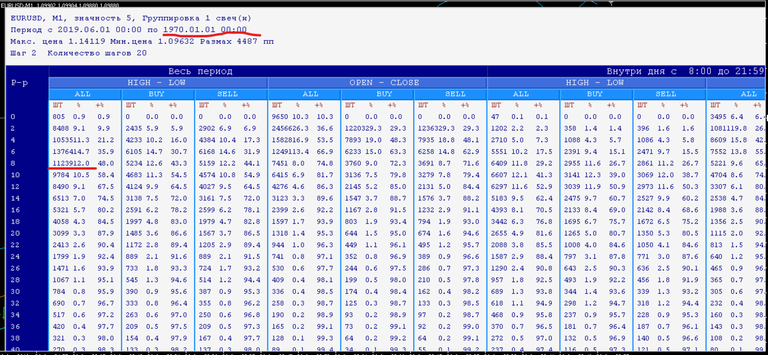Select the period start date 2019.06.01 00:00
Image resolution: width=768 pixels, height=355 pixels.
100,29
